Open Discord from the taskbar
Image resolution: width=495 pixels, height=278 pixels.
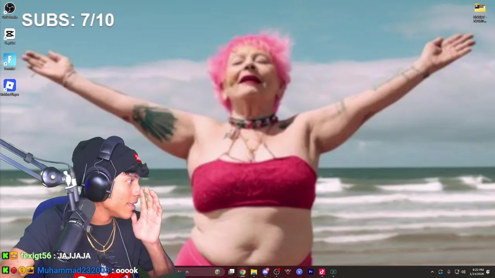[x=265, y=272]
